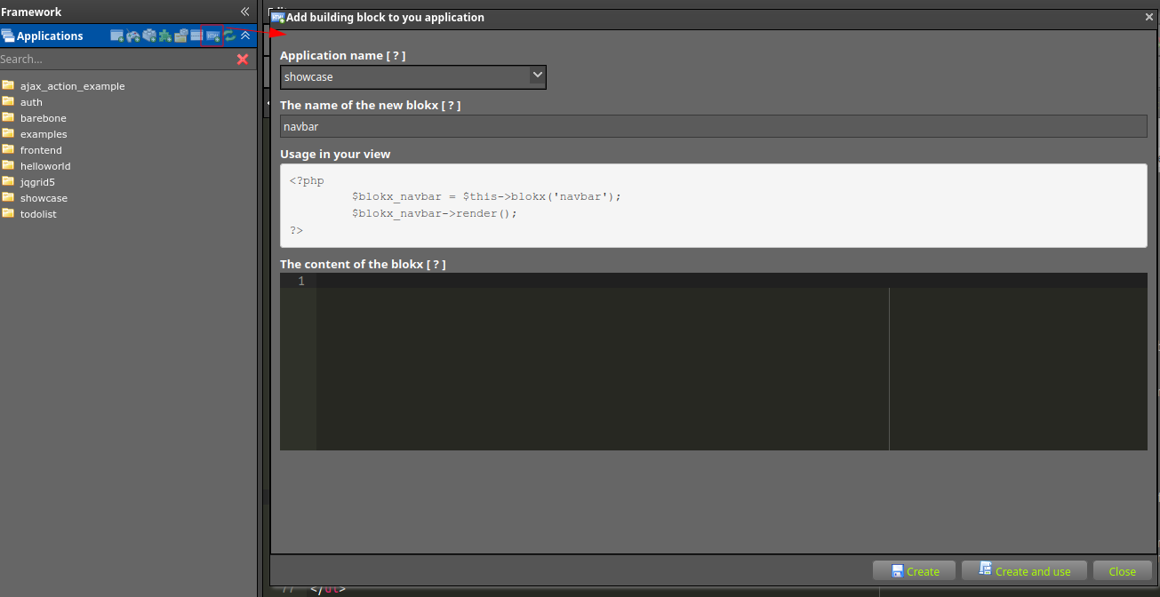Viewport: 1160px width, 597px height.
Task: Click the add HTML blokx icon
Action: (x=213, y=36)
